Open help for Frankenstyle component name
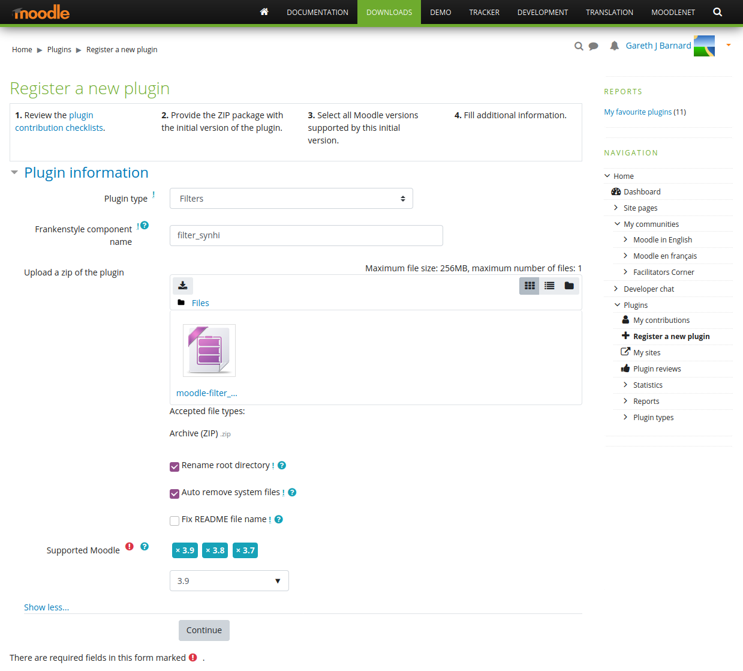Image resolution: width=743 pixels, height=671 pixels. [145, 226]
